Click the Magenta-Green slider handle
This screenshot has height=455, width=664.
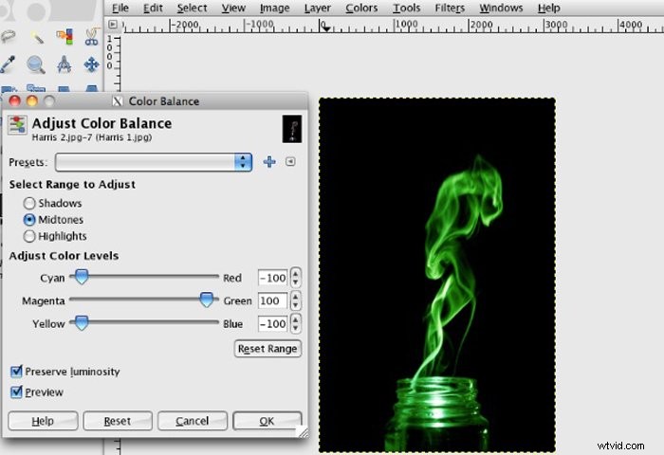click(206, 300)
